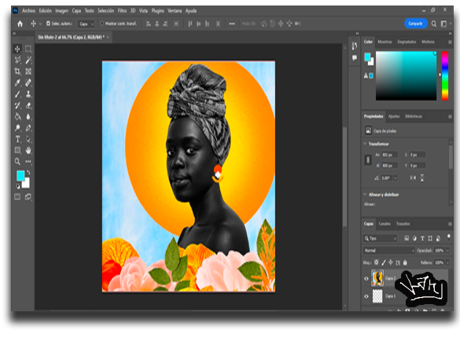
Task: Select the Blur tool
Action: [x=28, y=116]
